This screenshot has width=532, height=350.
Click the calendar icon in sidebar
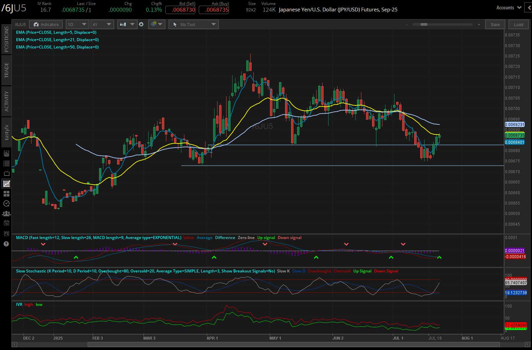6,223
